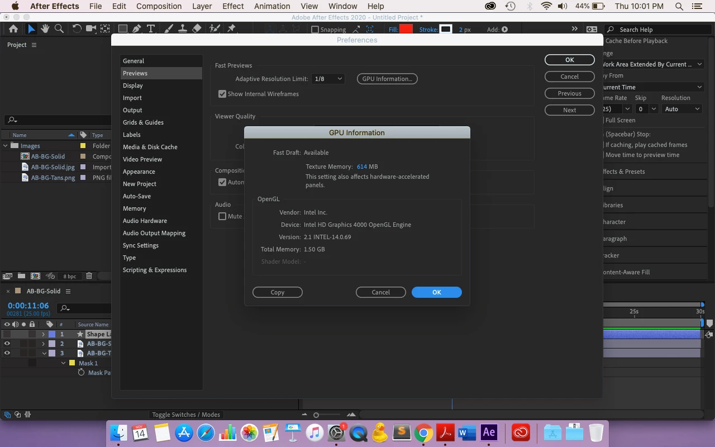Viewport: 715px width, 447px height.
Task: Open Google Chrome from the Dock
Action: tap(423, 432)
